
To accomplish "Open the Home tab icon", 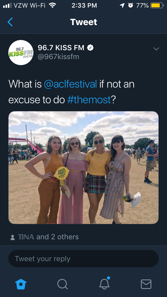I will (21, 284).
